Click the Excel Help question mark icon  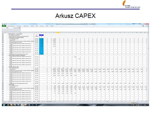click(x=143, y=26)
